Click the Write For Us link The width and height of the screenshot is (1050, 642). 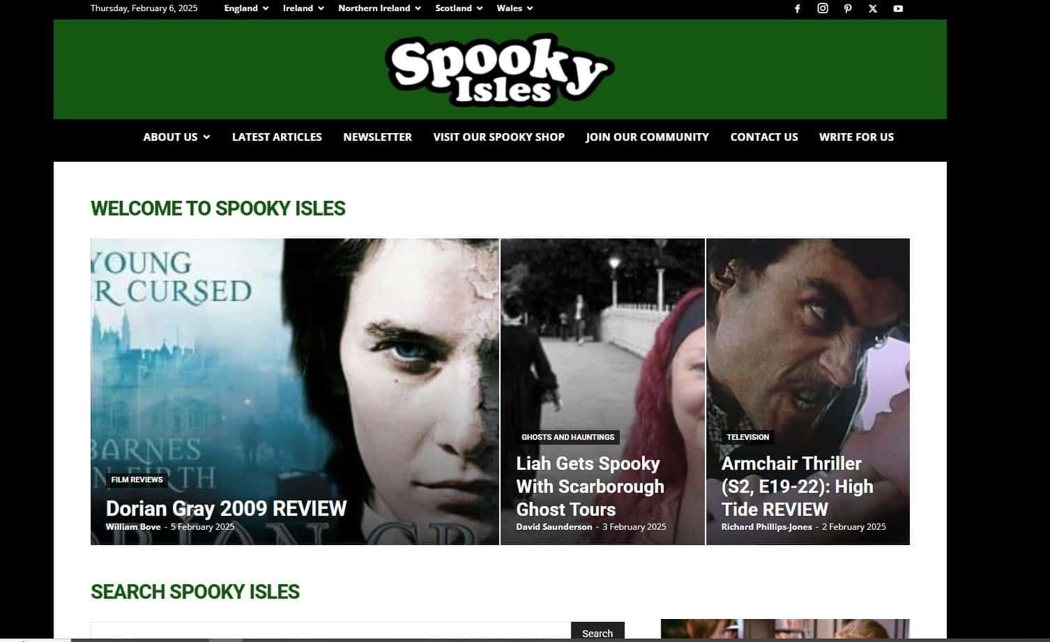(x=856, y=137)
